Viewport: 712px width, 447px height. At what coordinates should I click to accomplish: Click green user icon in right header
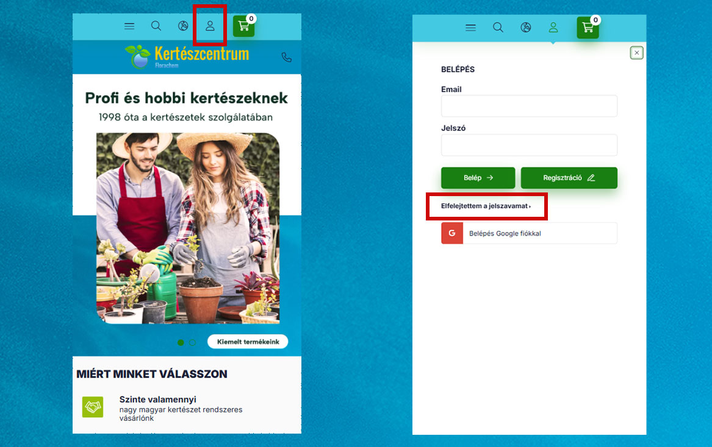(553, 27)
